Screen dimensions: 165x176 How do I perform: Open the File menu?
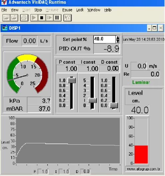pos(4,10)
